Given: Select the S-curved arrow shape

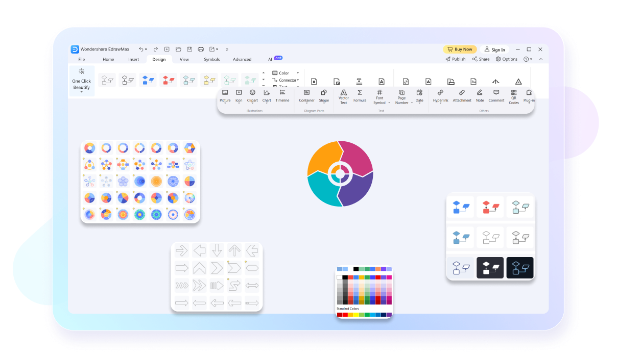Looking at the screenshot, I should [x=234, y=285].
